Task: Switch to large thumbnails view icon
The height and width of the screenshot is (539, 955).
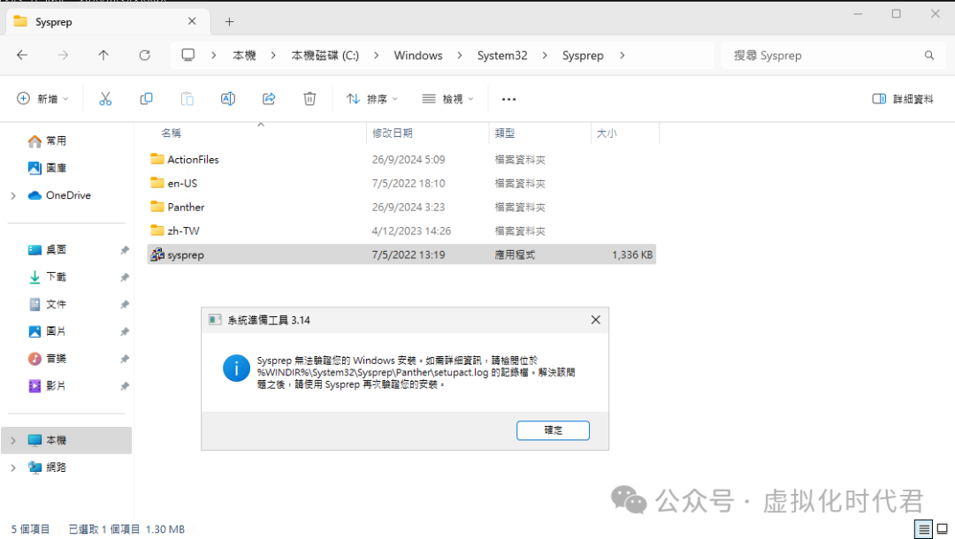Action: point(943,529)
